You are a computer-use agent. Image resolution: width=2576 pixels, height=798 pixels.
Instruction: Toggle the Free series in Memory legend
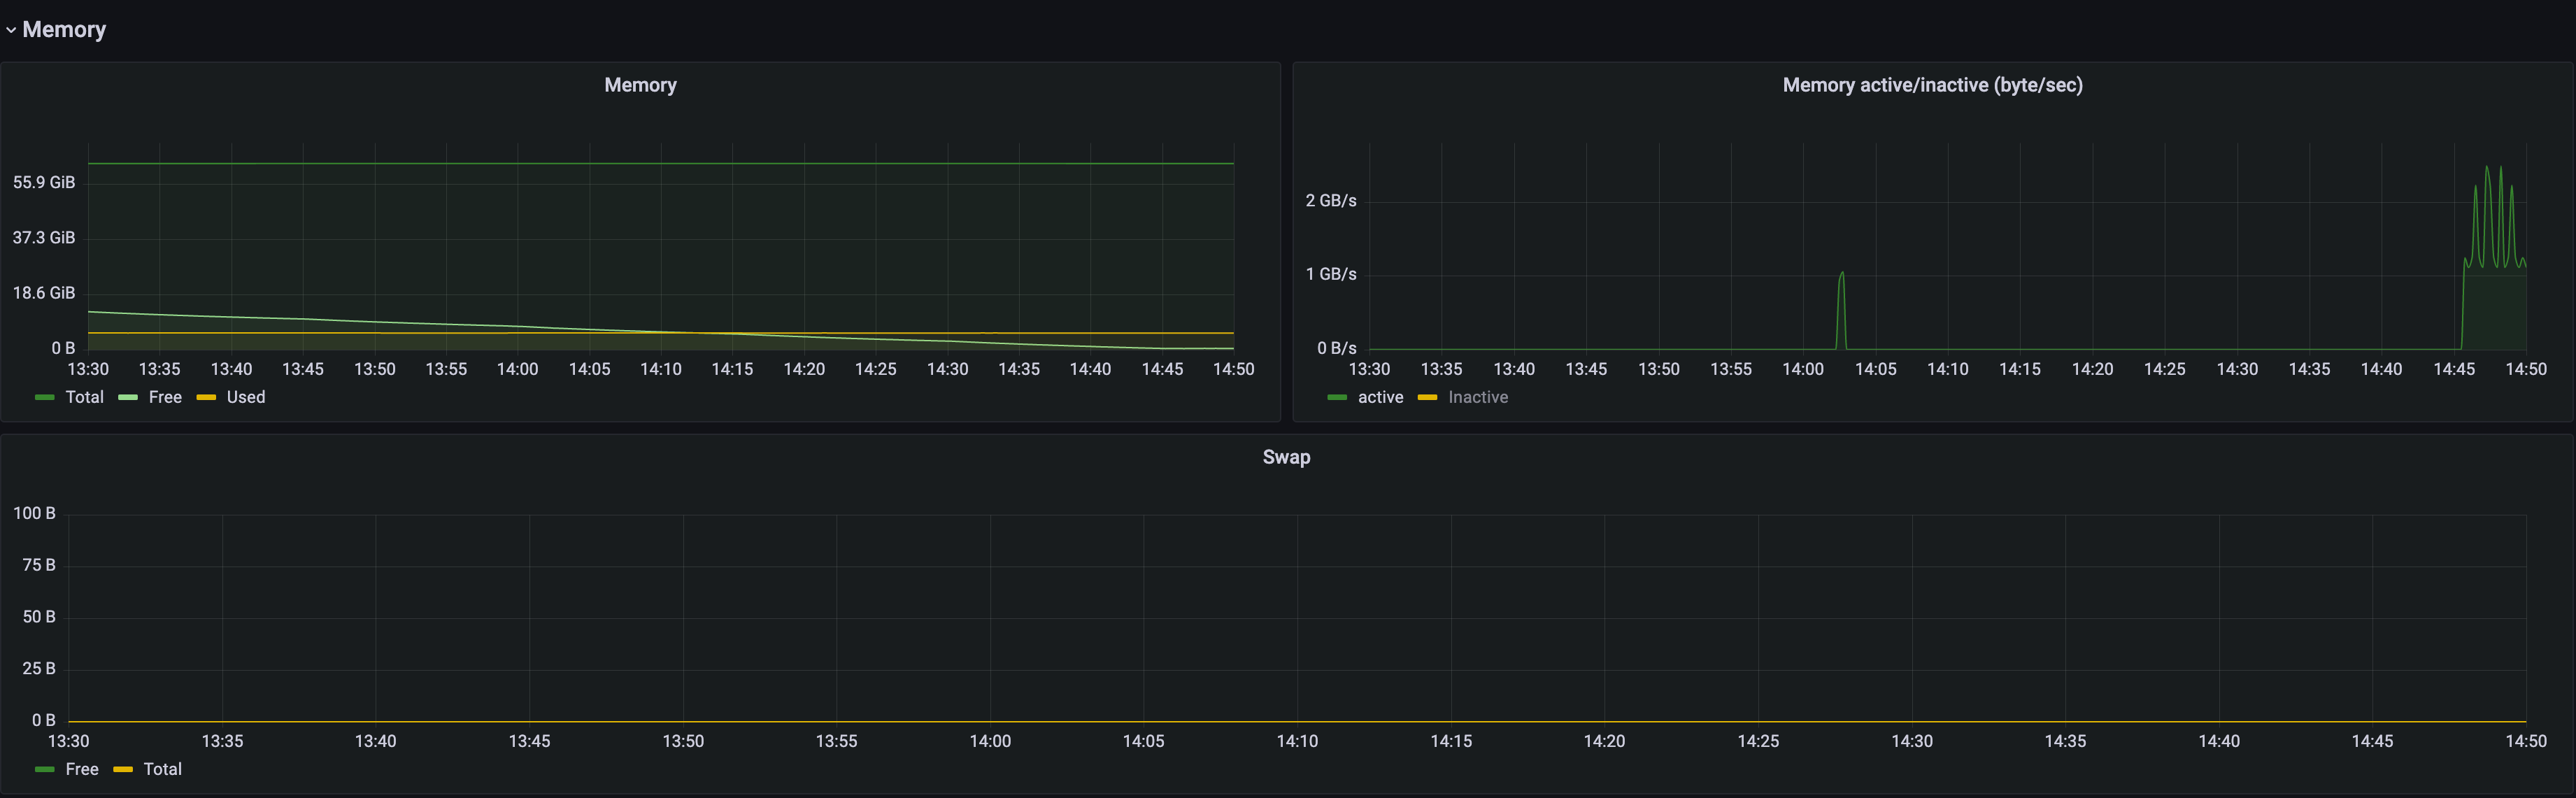165,397
